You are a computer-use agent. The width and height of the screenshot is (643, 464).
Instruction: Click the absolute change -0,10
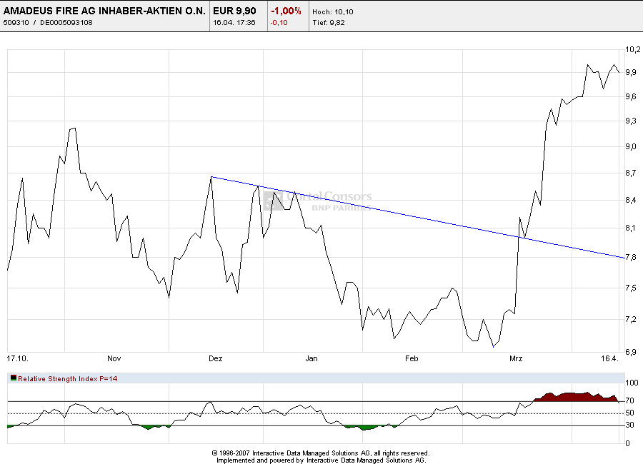point(279,23)
